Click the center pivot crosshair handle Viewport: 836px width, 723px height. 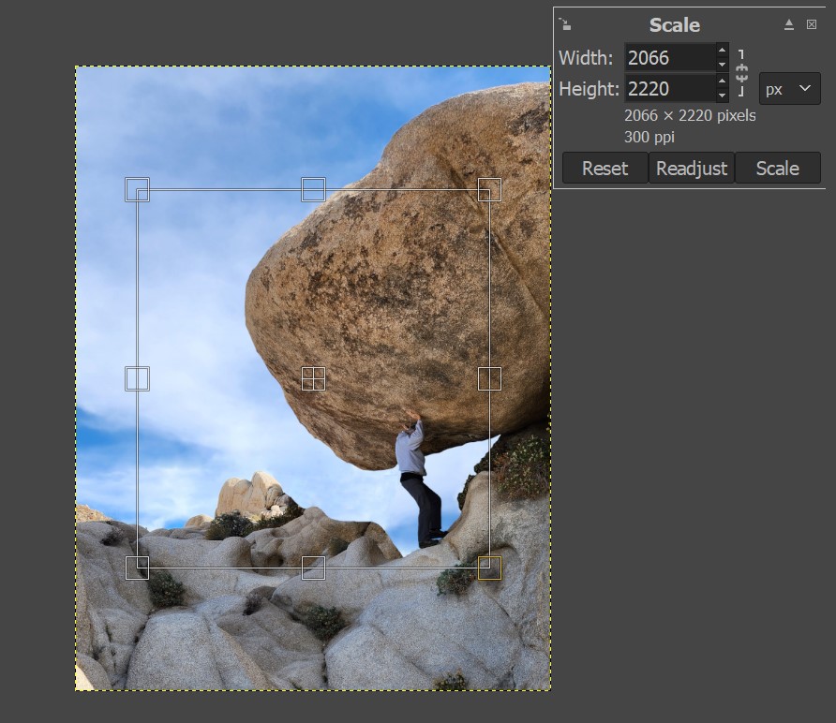pyautogui.click(x=313, y=378)
